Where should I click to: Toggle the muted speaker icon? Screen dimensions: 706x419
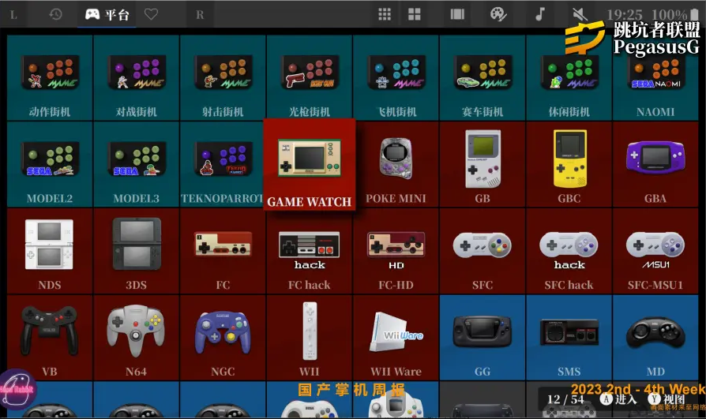(x=580, y=15)
